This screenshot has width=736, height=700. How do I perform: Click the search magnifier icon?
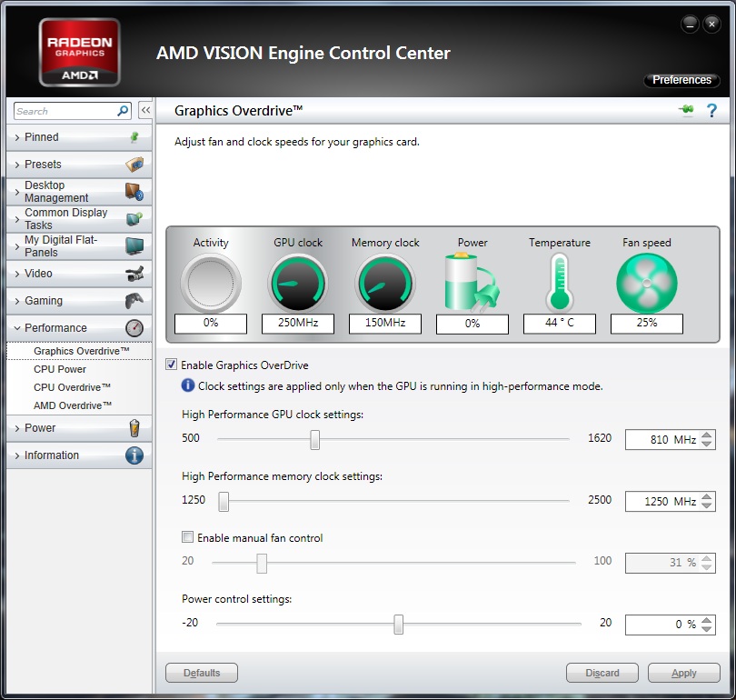tap(123, 111)
